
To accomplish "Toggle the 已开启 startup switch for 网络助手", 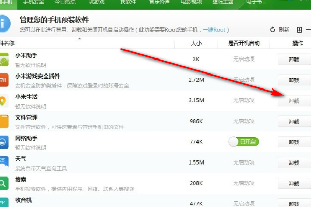I will coord(244,142).
